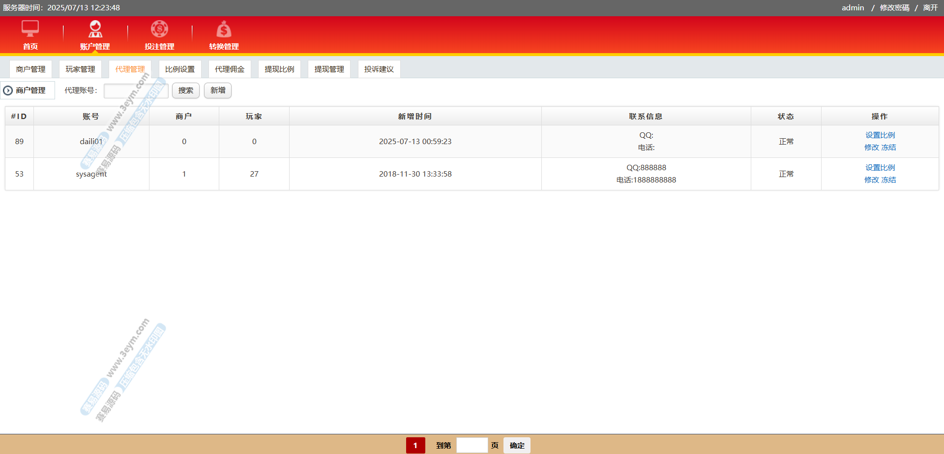The height and width of the screenshot is (454, 944).
Task: Click 设置比例 for daili01
Action: click(x=880, y=135)
